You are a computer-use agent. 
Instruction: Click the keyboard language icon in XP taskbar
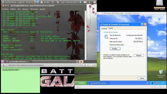tap(147, 83)
